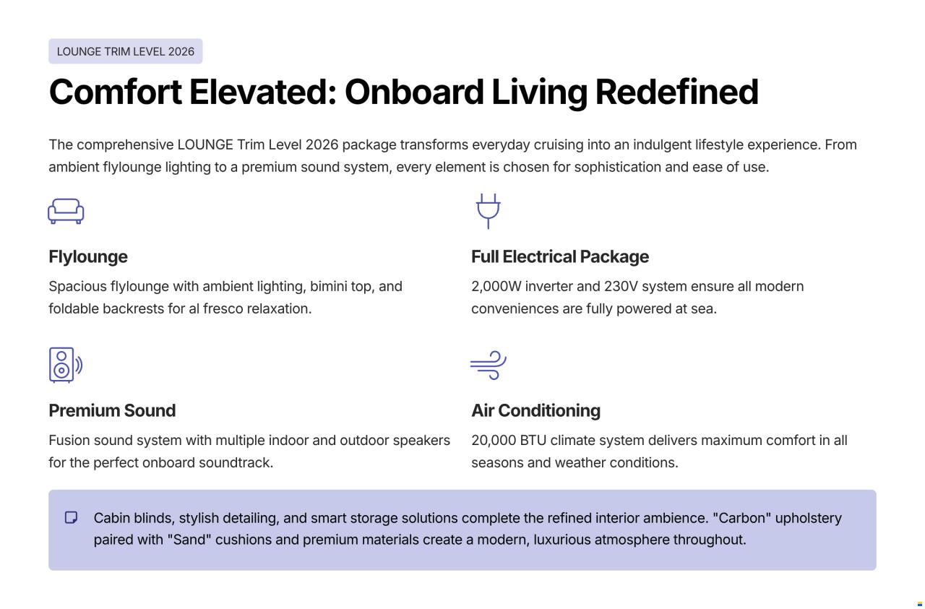
Task: Click the speaker icon above Premium Sound
Action: tap(66, 365)
